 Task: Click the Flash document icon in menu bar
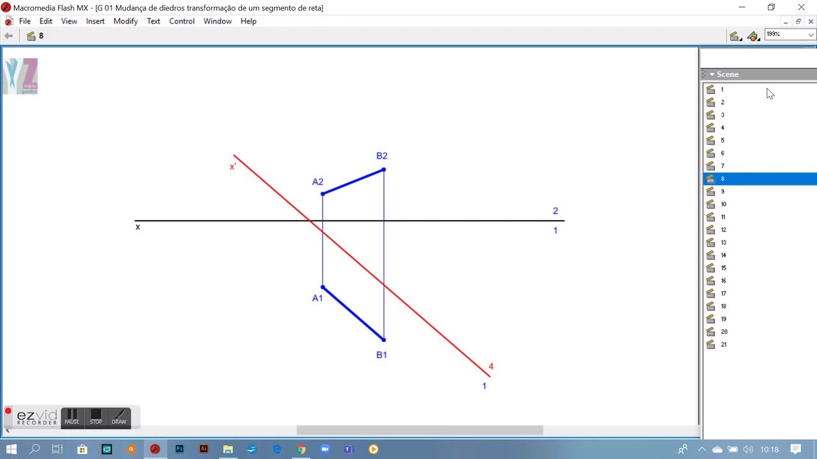[x=8, y=21]
